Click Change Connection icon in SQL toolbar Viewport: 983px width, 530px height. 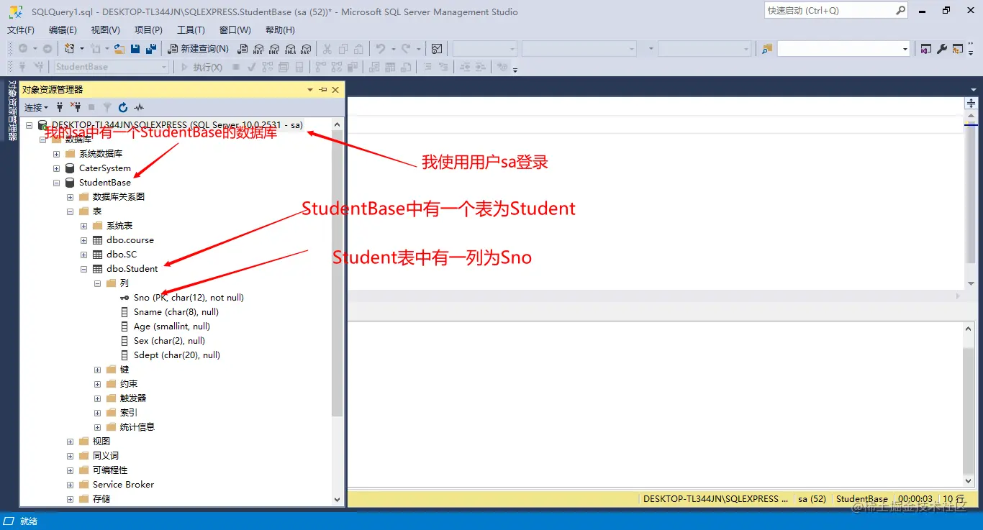(39, 67)
